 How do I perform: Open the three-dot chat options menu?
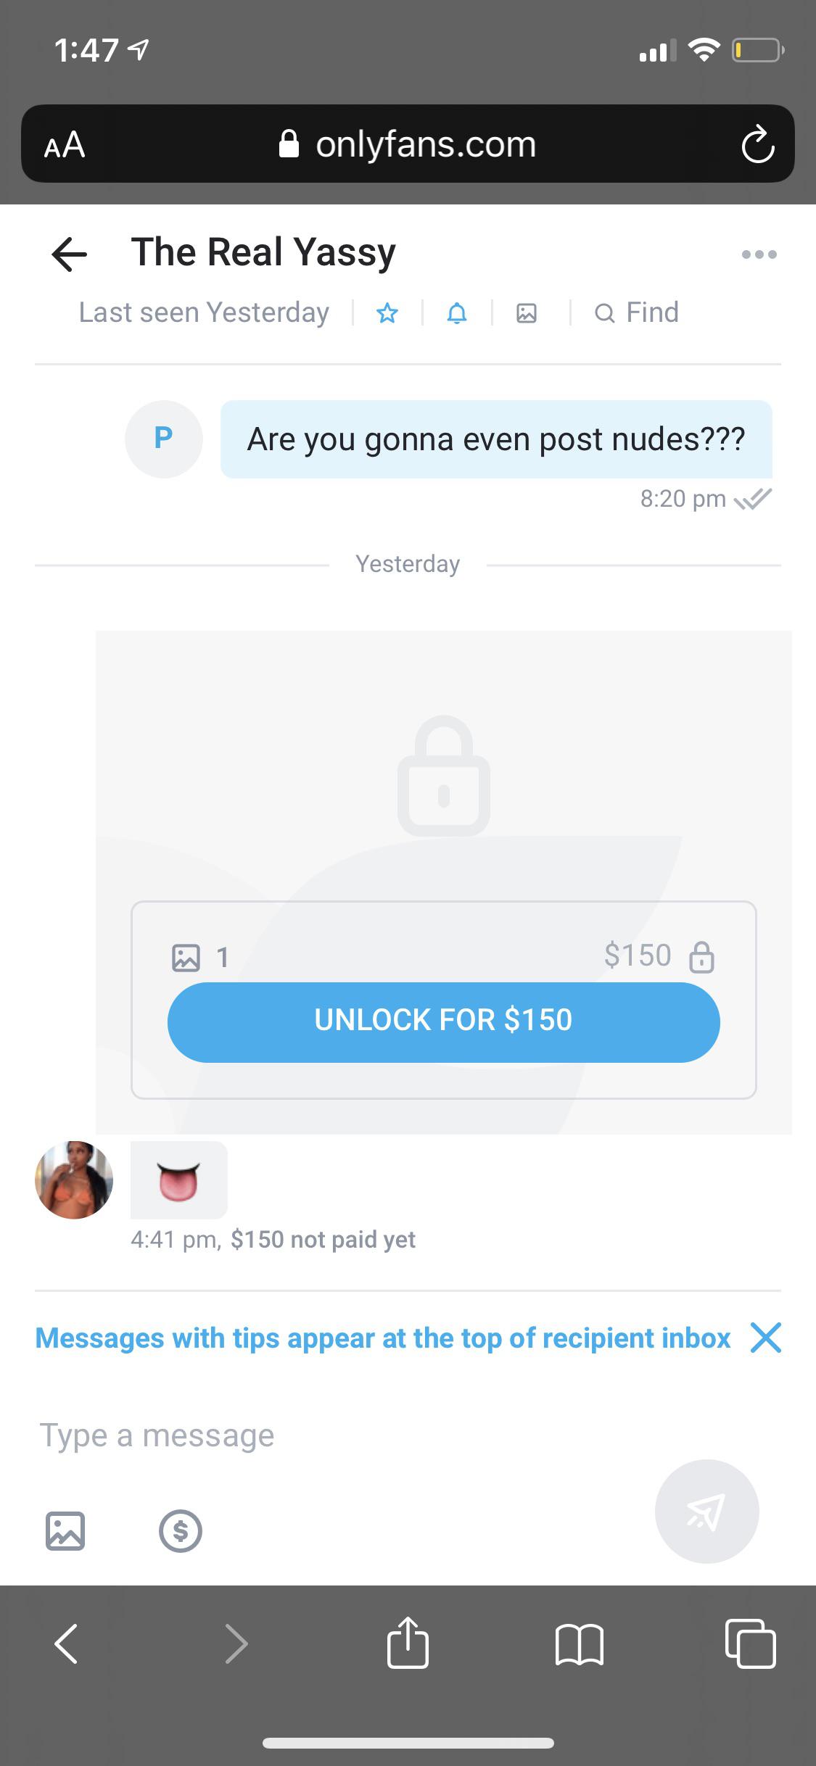tap(759, 254)
